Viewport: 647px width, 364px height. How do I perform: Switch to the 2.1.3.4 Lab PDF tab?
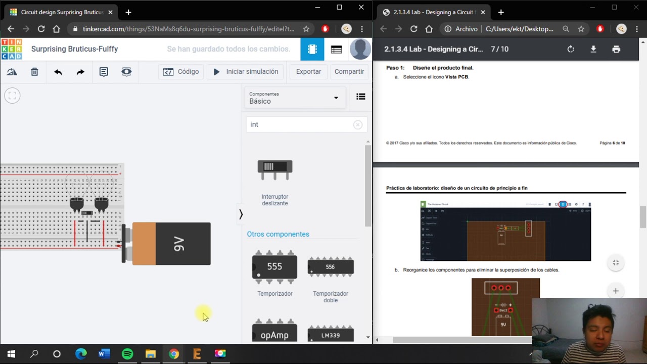click(x=434, y=12)
